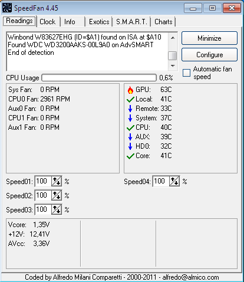244x282 pixels.
Task: Click the green checkmark beside CPU temperature
Action: [x=130, y=128]
